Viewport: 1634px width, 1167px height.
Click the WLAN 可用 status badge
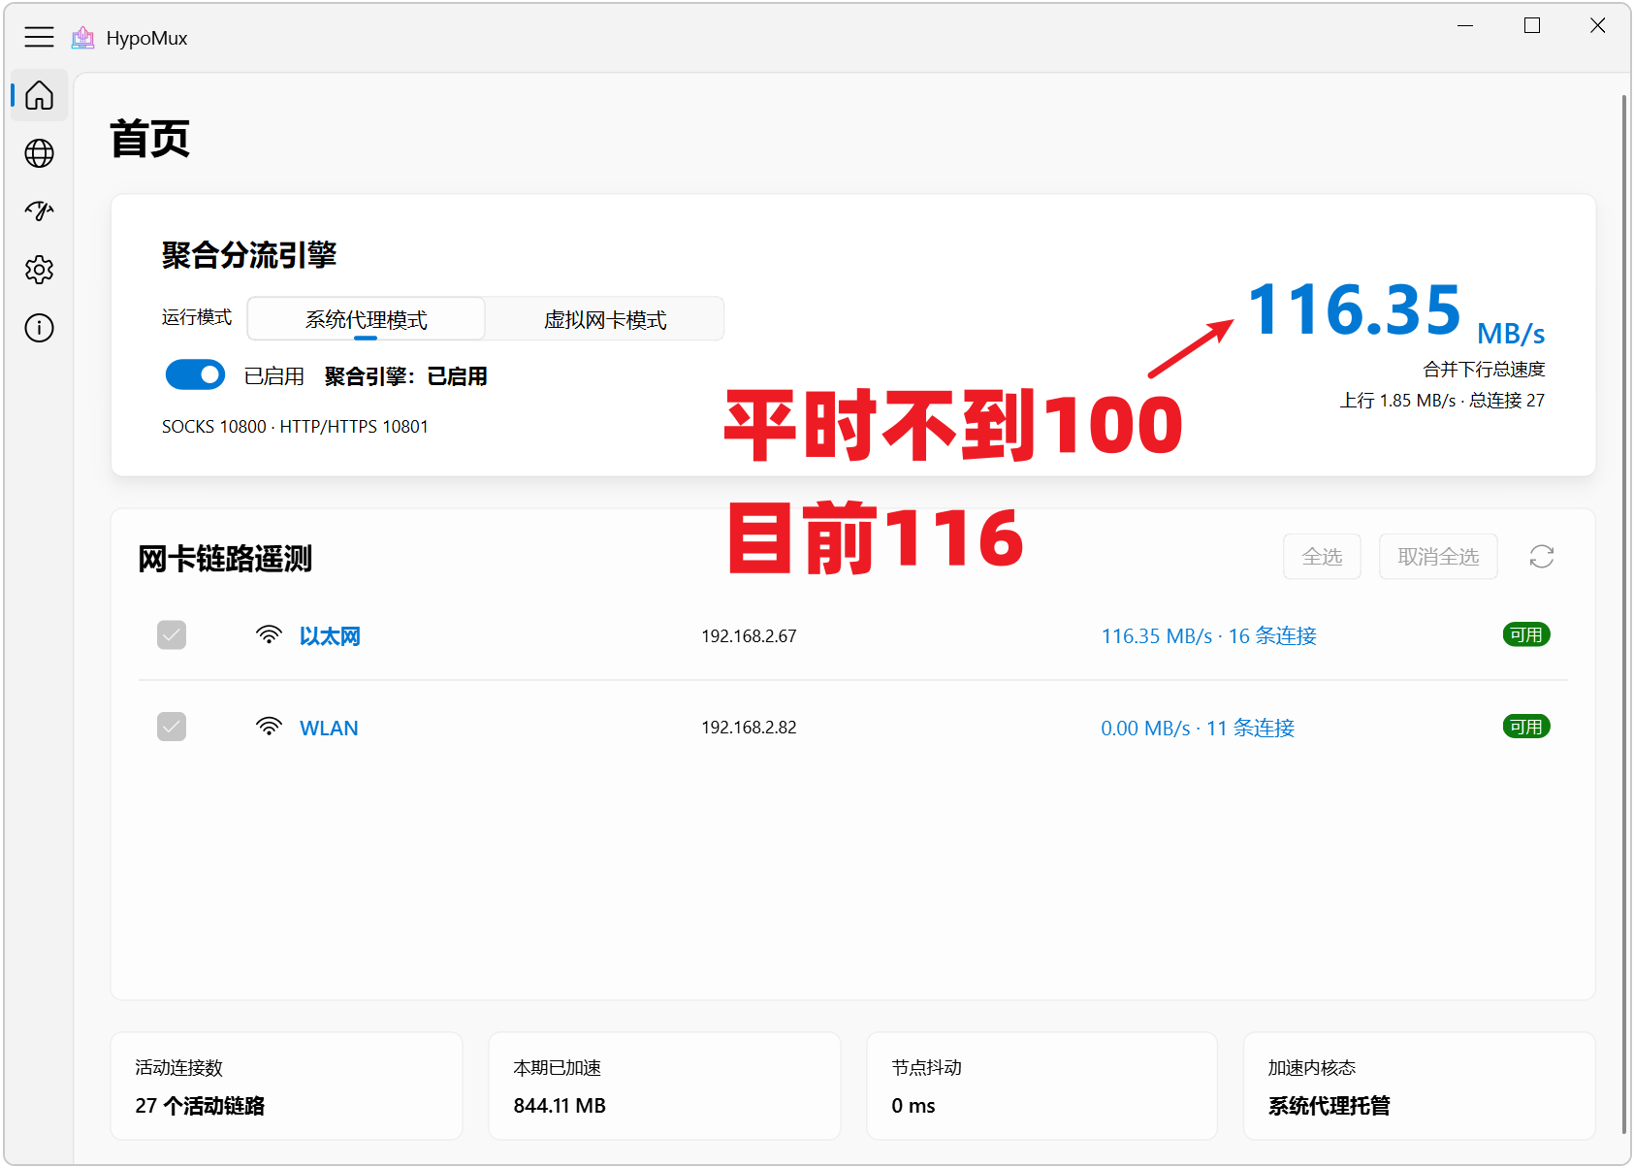tap(1526, 727)
